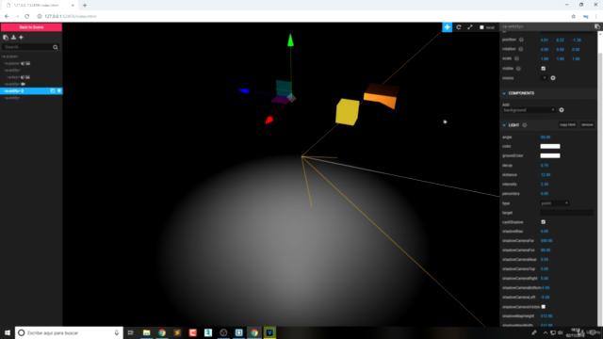Add new entity plus icon
Viewport: 603px width, 339px height.
(x=21, y=38)
